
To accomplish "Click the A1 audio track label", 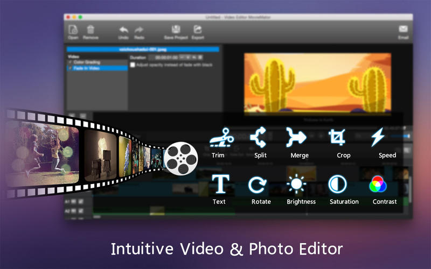I will 67,201.
